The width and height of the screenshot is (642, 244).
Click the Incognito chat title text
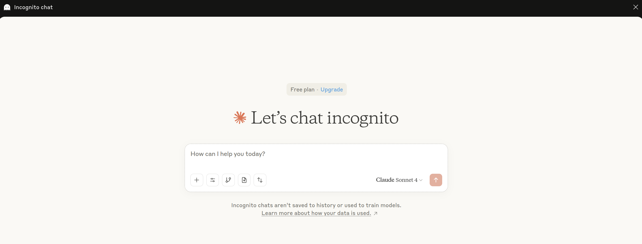(33, 7)
